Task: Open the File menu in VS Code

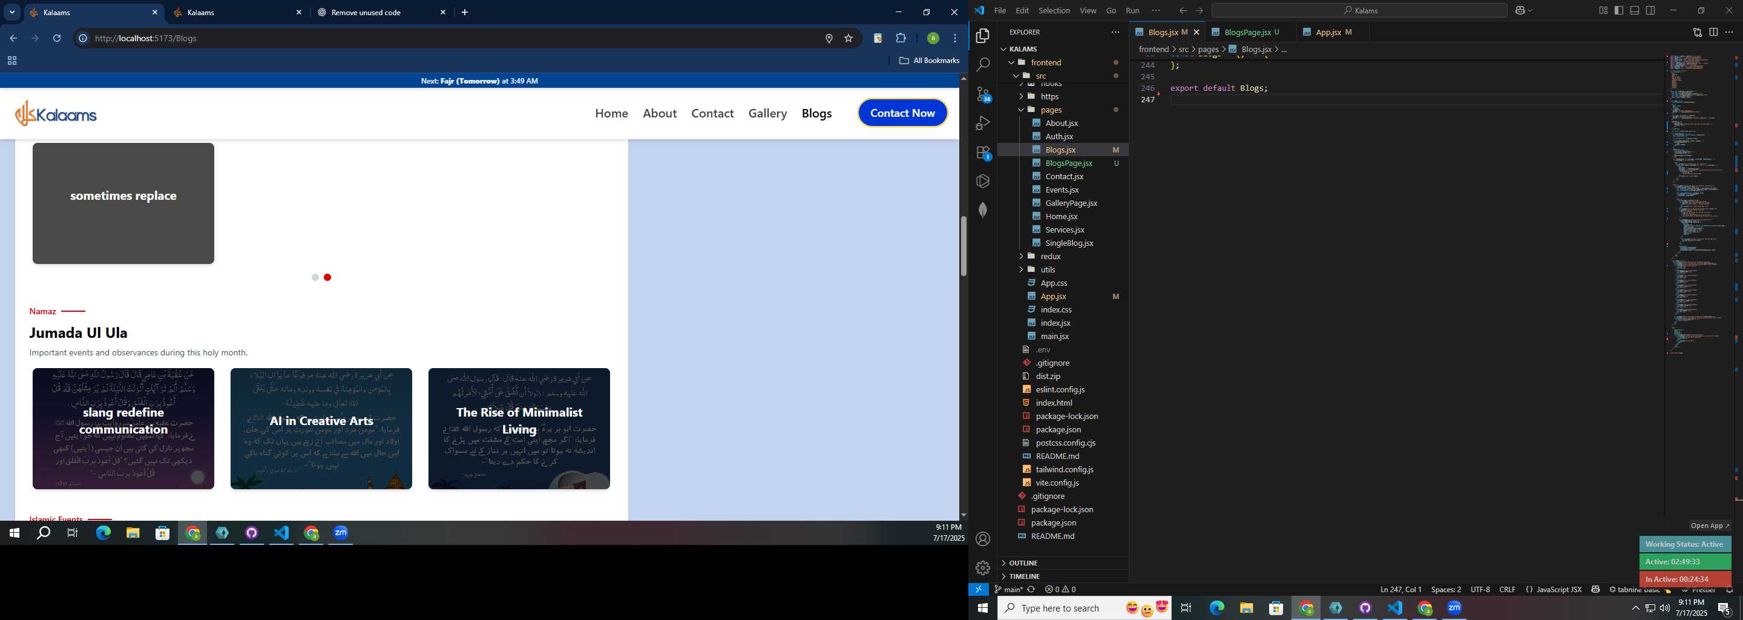Action: tap(1000, 10)
